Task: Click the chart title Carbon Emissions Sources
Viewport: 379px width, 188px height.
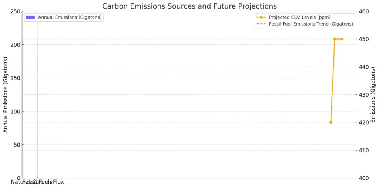Action: (x=189, y=6)
